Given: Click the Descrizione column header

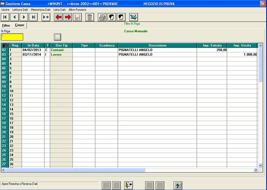Looking at the screenshot, I should point(157,46).
